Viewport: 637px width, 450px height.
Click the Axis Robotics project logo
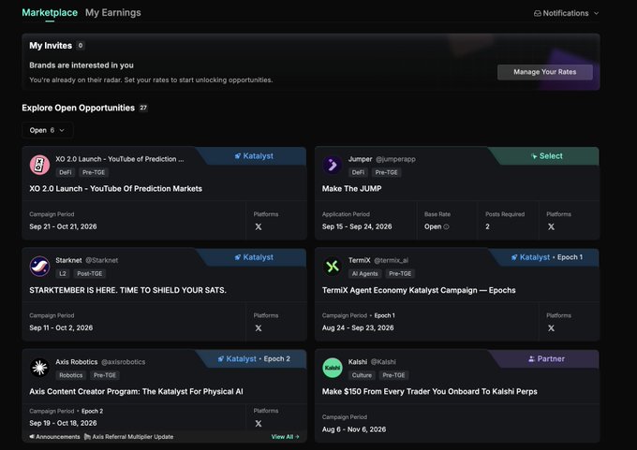click(x=39, y=368)
